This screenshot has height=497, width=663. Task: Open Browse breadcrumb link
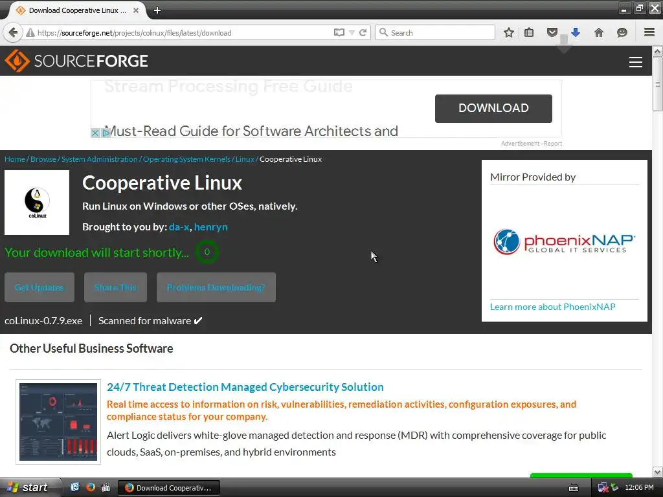click(x=43, y=159)
